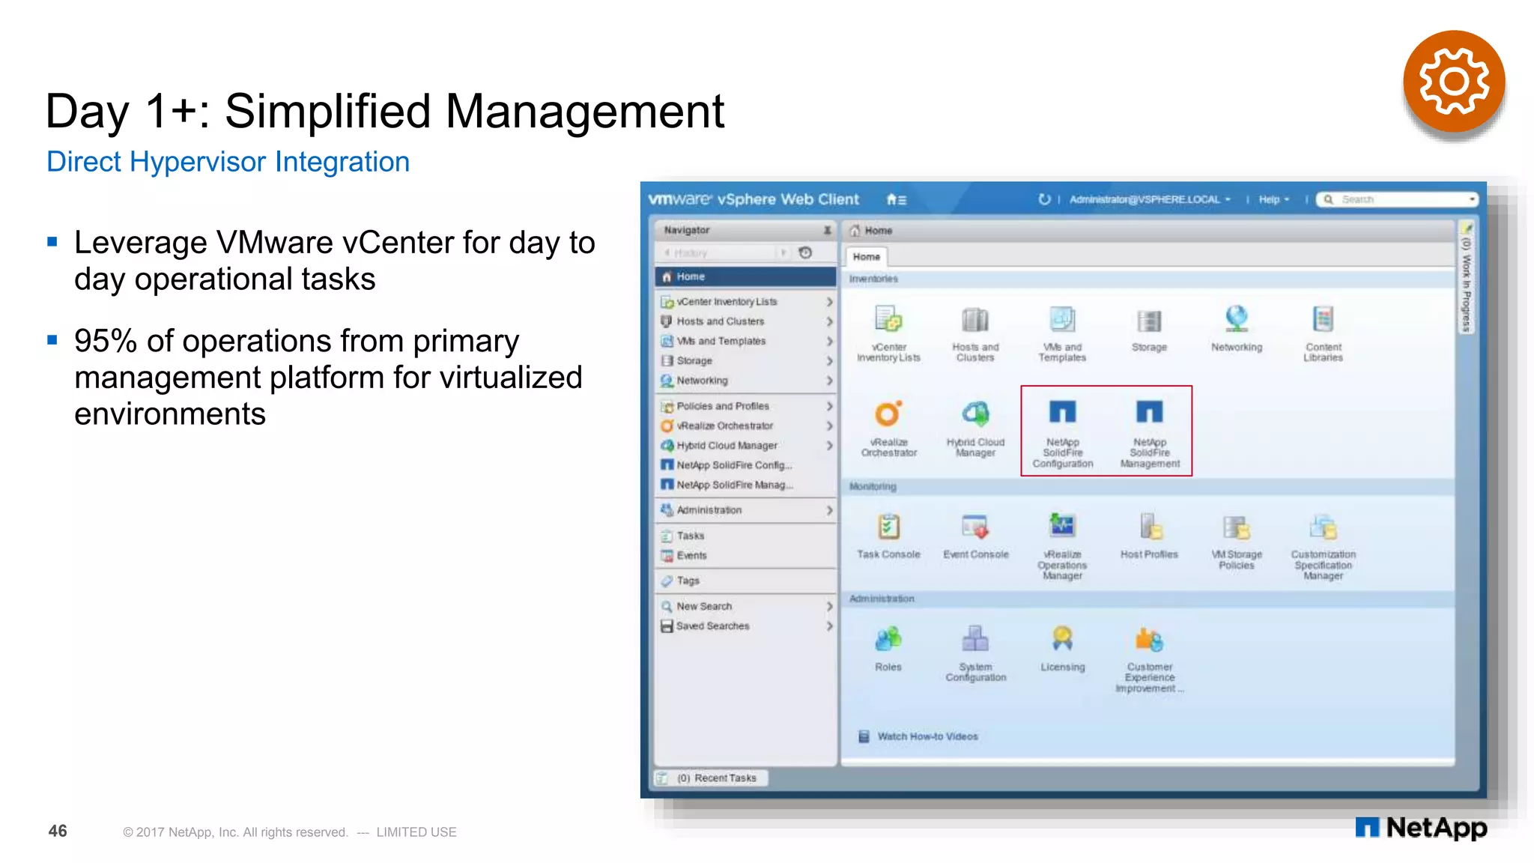Click the history clock icon in Navigator
Image resolution: width=1534 pixels, height=863 pixels.
pyautogui.click(x=805, y=252)
